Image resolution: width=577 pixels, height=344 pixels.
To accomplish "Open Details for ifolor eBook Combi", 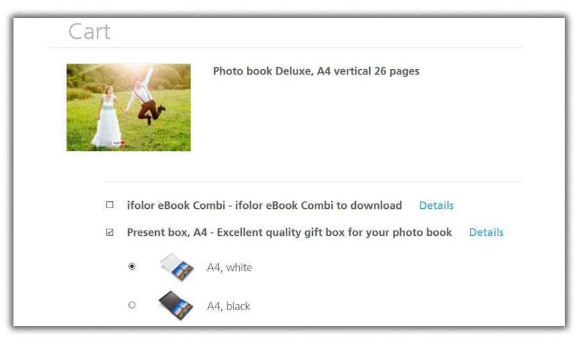I will coord(437,205).
